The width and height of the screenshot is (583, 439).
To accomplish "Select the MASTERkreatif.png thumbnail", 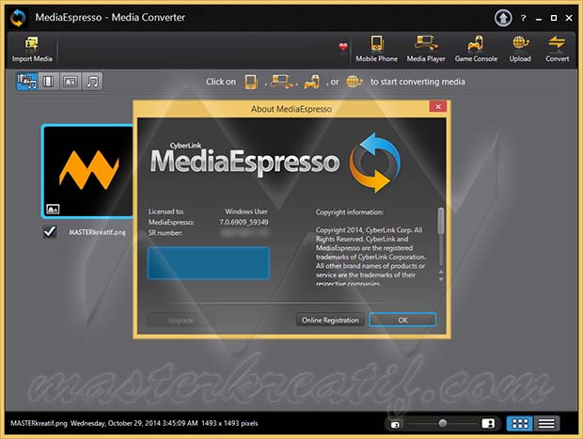I will [87, 171].
